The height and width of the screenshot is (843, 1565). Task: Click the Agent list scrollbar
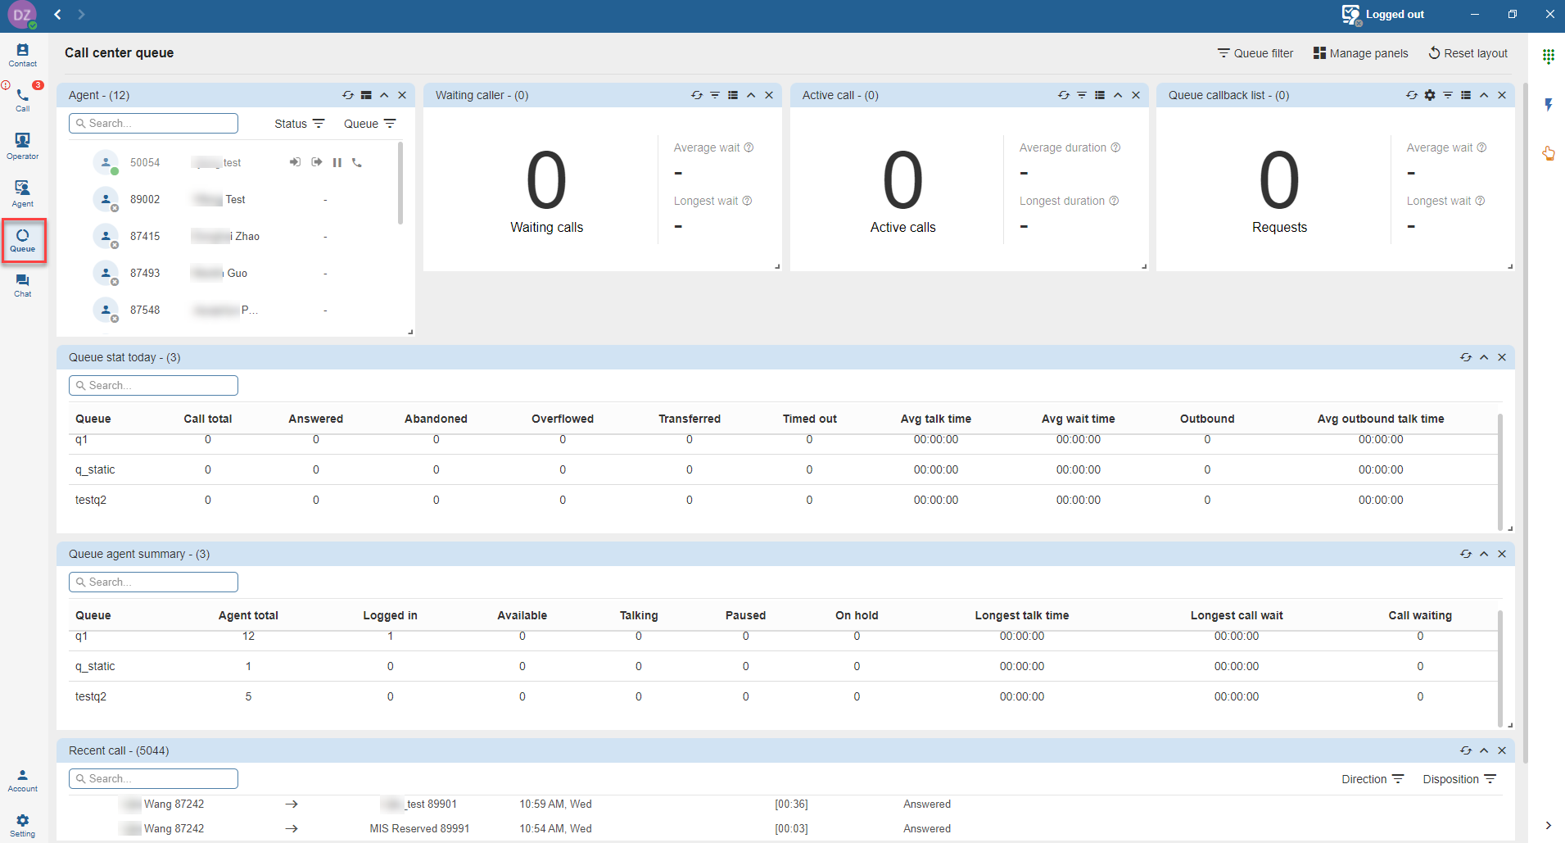tap(400, 184)
